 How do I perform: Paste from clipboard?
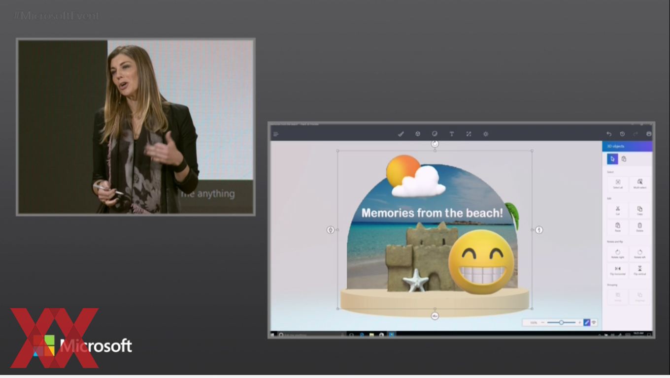pos(618,227)
